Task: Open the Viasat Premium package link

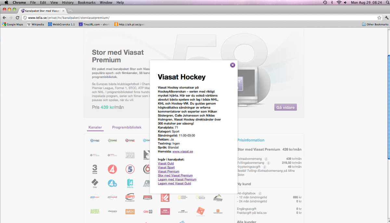Action: tap(168, 172)
